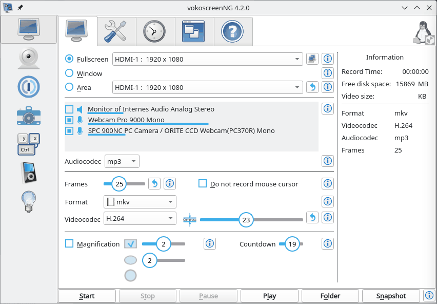Click the multi-monitor icon beside Fullscreen dropdown
The image size is (437, 304).
[312, 59]
